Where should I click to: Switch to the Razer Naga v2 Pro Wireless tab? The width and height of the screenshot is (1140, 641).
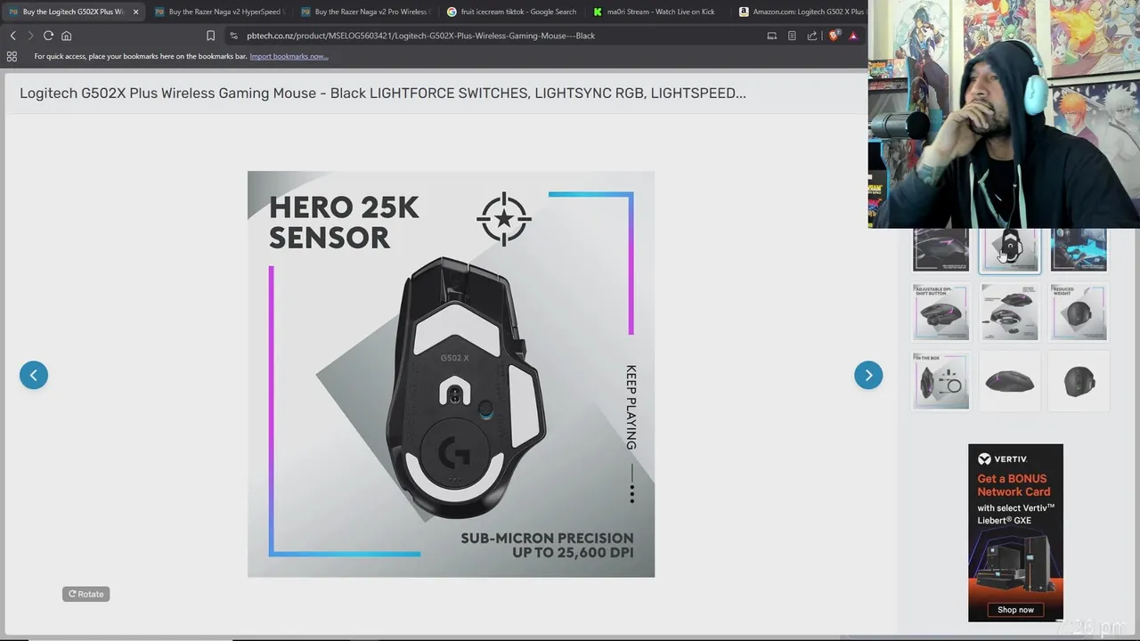pyautogui.click(x=363, y=12)
